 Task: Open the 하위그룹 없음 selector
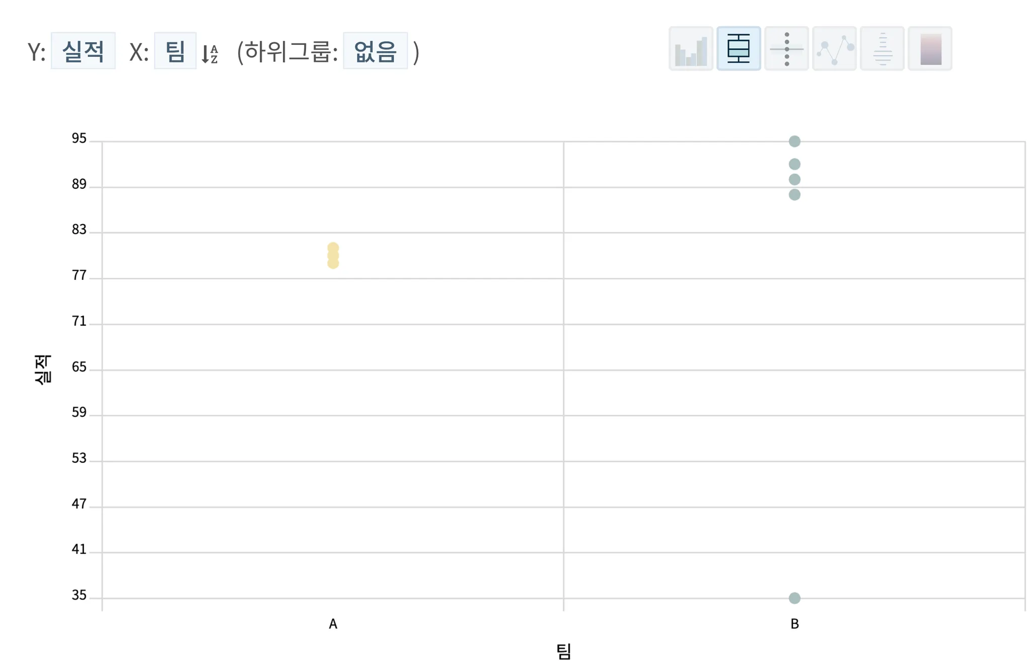tap(376, 51)
